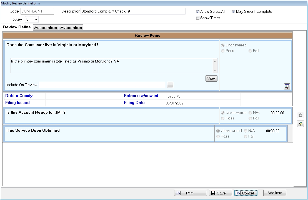Click into the Description text field
This screenshot has height=200, width=308.
tap(133, 11)
